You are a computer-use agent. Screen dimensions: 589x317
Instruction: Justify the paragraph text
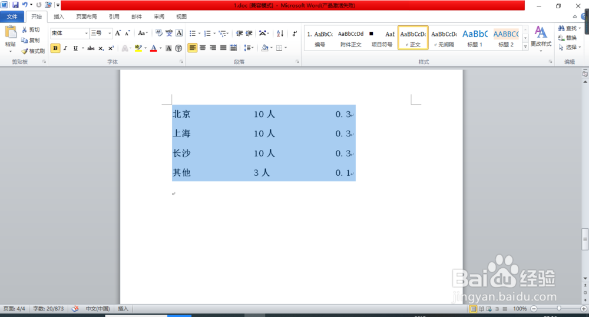pyautogui.click(x=223, y=48)
